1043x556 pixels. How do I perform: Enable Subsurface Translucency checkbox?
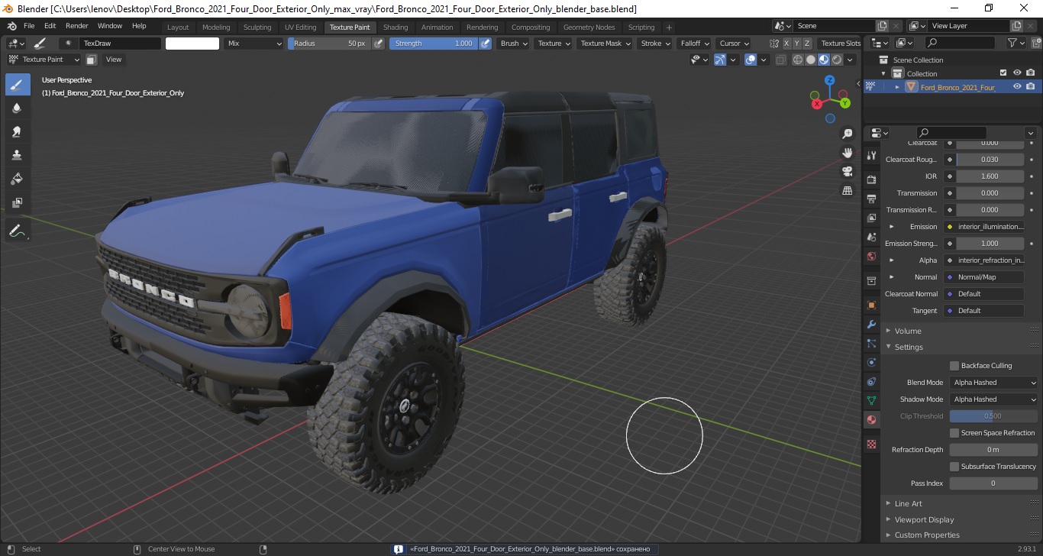(x=954, y=467)
